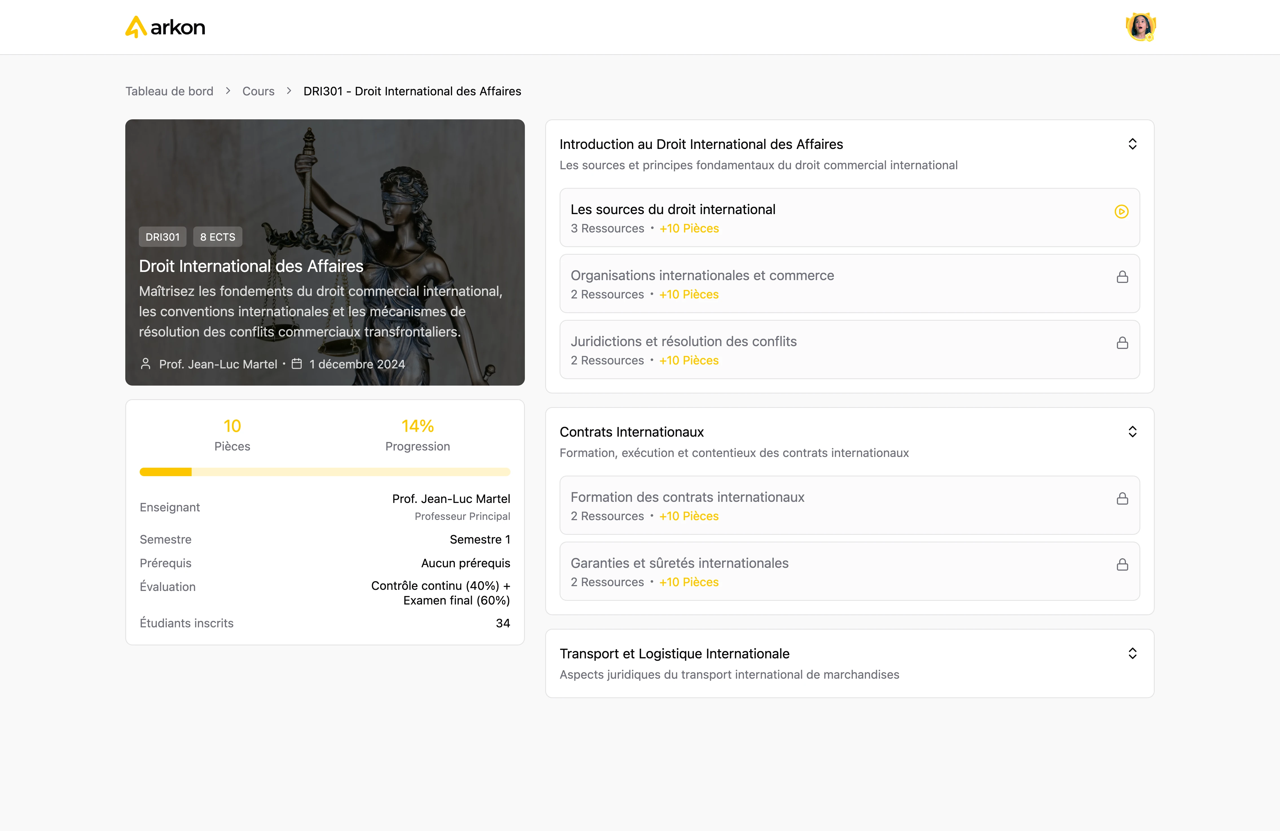Click lock icon on Organisations internationales et commerce
Image resolution: width=1280 pixels, height=831 pixels.
[1122, 277]
